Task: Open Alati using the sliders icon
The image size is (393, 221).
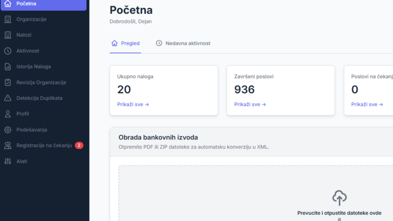Action: pos(7,161)
